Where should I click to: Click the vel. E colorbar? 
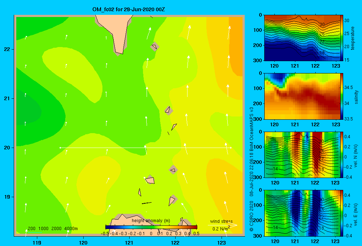(342, 213)
